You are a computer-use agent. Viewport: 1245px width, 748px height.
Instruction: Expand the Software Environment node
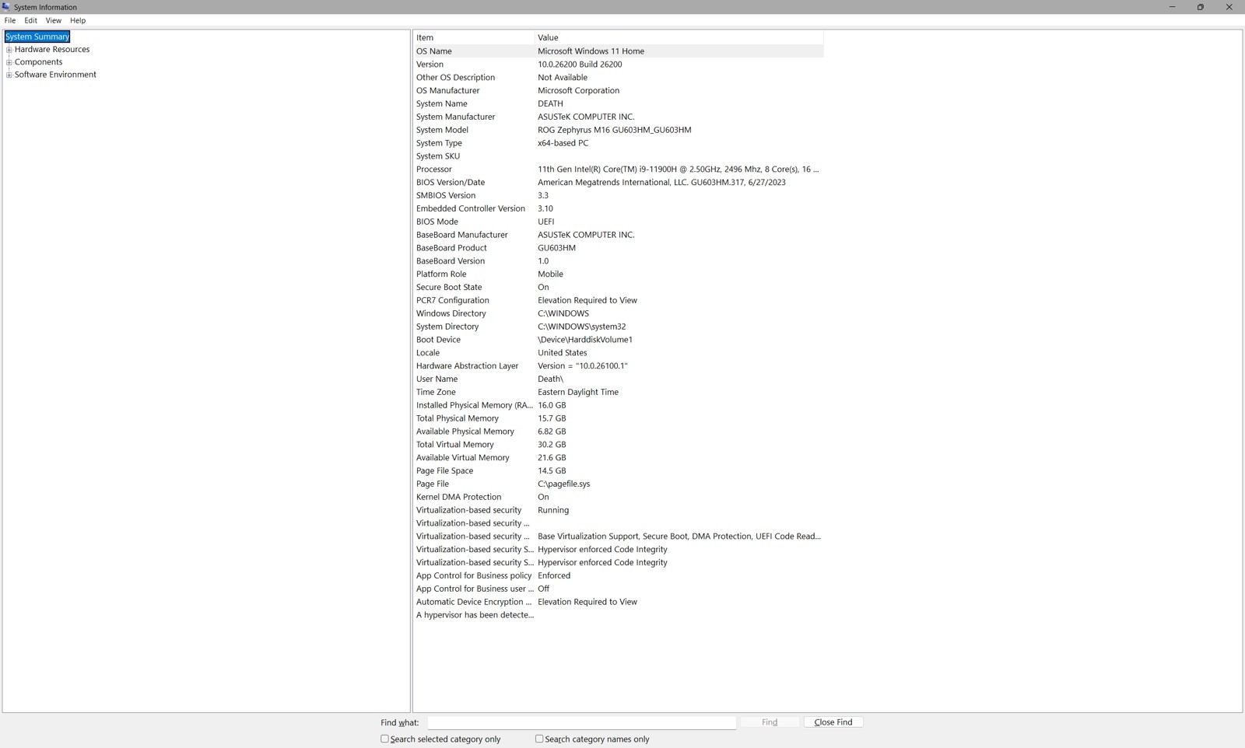coord(9,75)
